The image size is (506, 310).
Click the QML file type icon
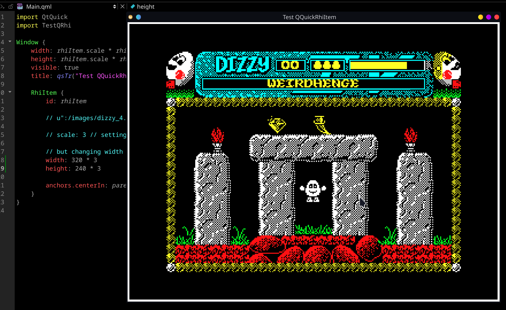[x=20, y=7]
